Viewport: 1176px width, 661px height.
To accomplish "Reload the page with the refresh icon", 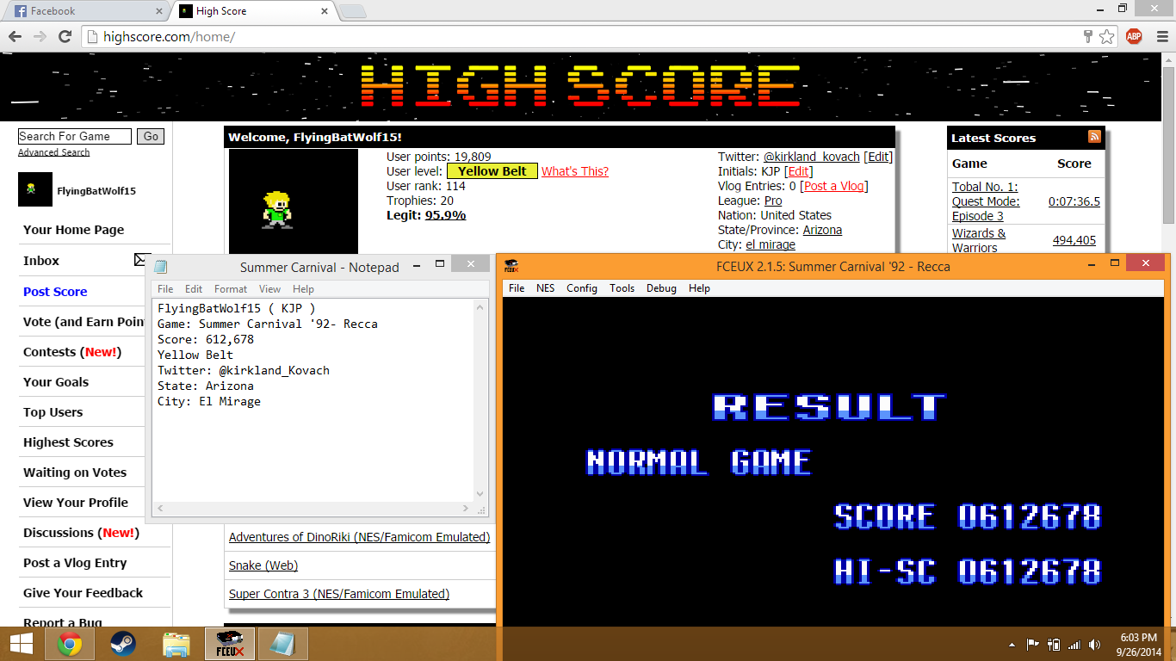I will 65,37.
